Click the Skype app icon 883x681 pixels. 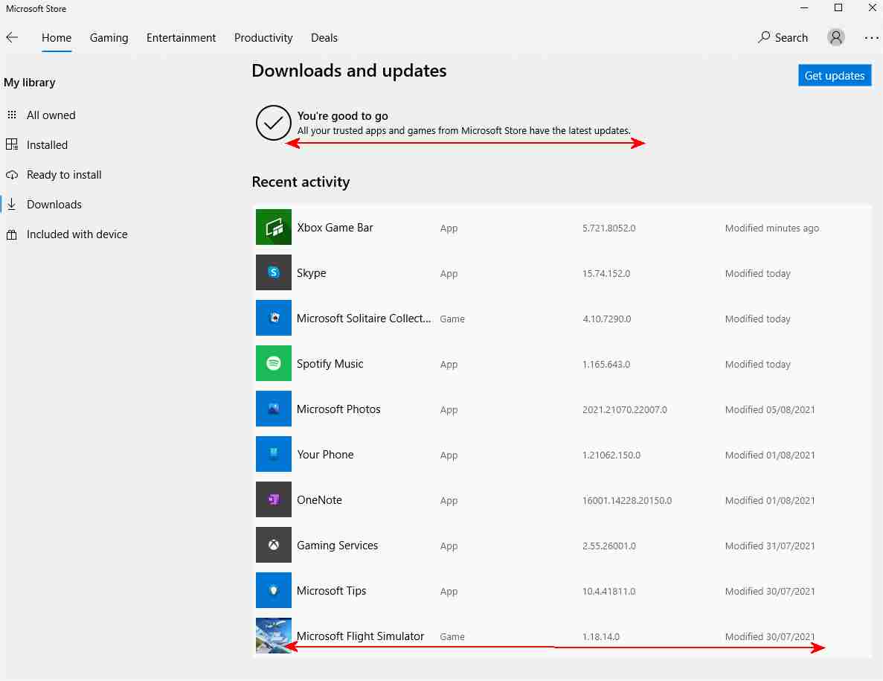click(x=274, y=272)
